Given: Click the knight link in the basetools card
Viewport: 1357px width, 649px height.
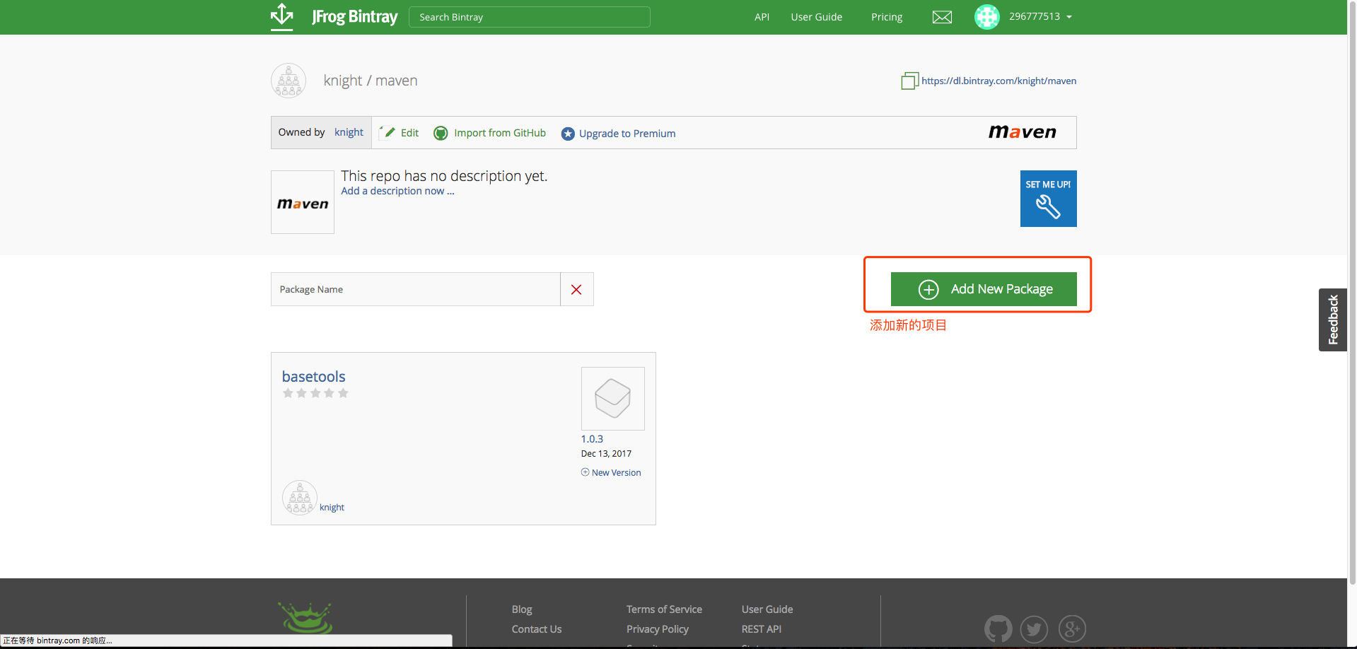Looking at the screenshot, I should pyautogui.click(x=332, y=508).
